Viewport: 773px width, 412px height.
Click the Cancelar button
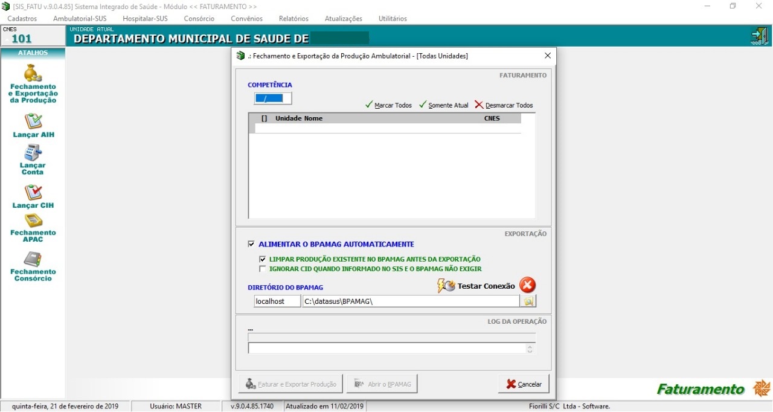[x=524, y=384]
